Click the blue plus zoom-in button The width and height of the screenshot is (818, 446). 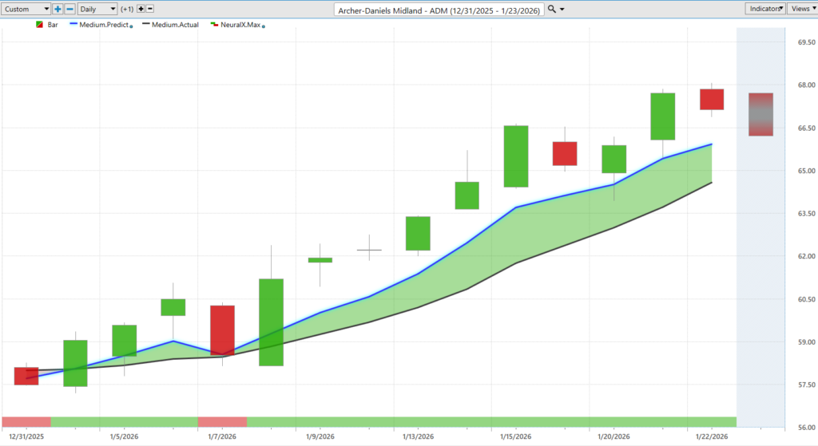[x=58, y=9]
